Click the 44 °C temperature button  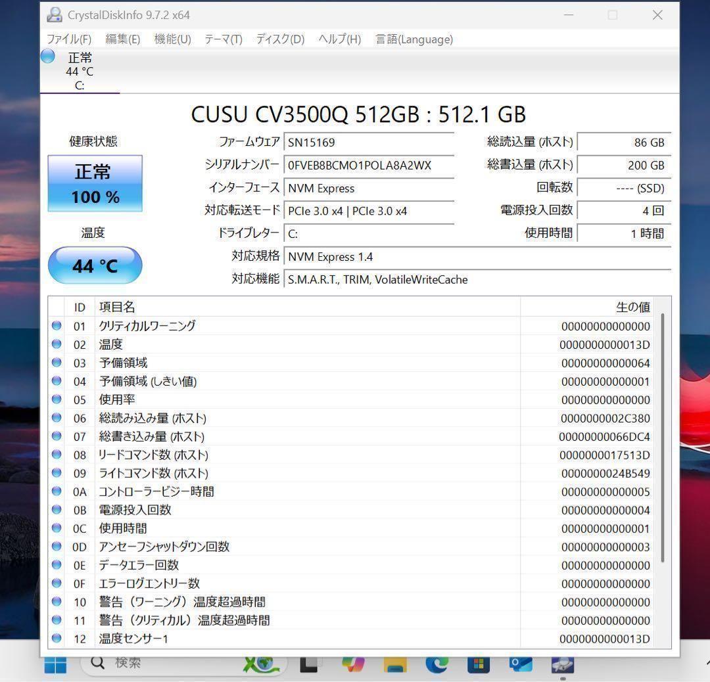pyautogui.click(x=95, y=265)
